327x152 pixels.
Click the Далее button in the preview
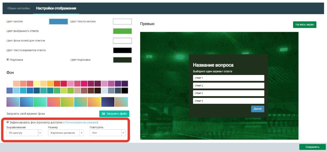click(x=257, y=109)
